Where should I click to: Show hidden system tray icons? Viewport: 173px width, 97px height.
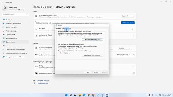click(x=147, y=95)
